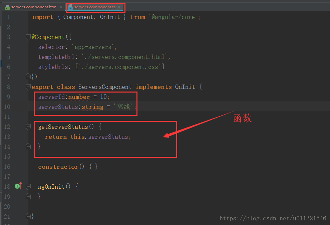Image resolution: width=330 pixels, height=225 pixels.
Task: Click './servers.component.css' path string
Action: (x=119, y=67)
